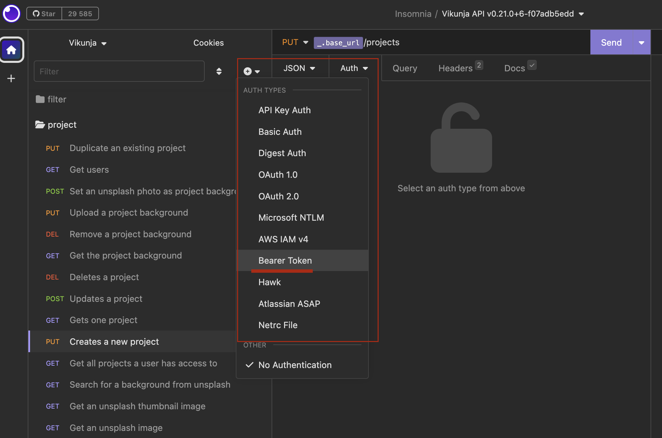Screen dimensions: 662x438
Task: Select No Authentication option
Action: click(295, 365)
